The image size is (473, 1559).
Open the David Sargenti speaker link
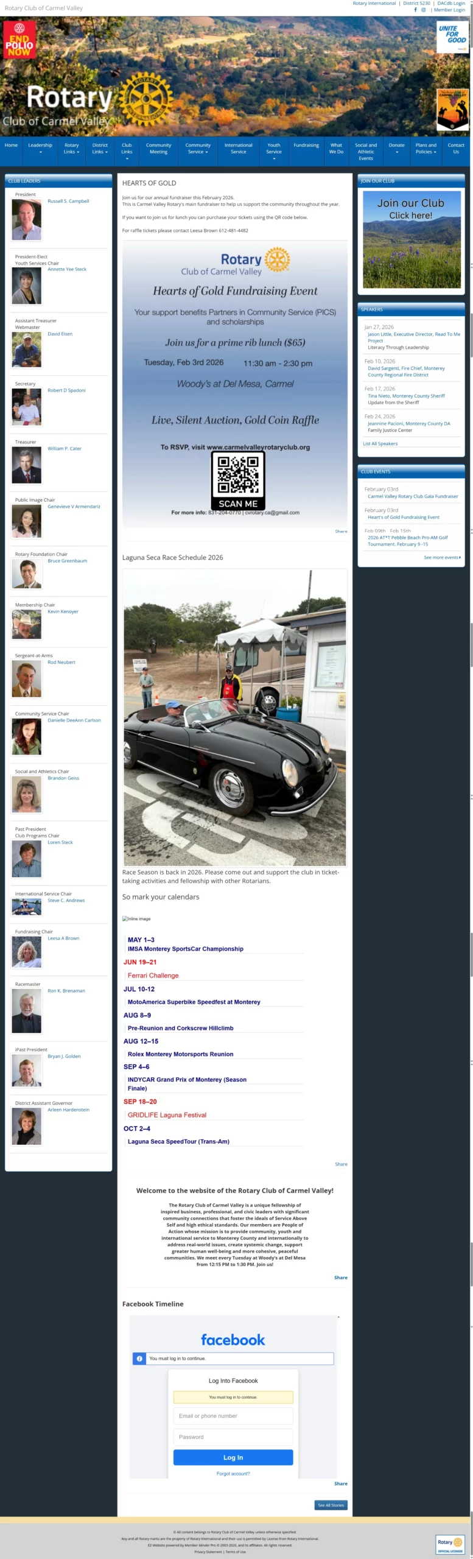point(406,371)
